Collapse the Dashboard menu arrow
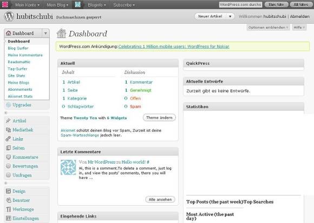Viewport: 314px width, 223px height. (45, 33)
